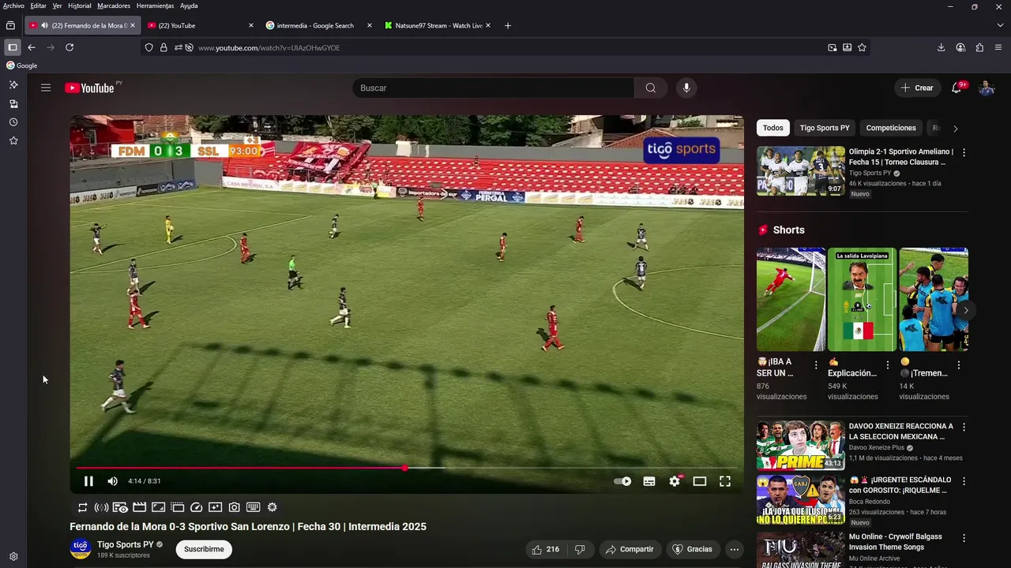Screen dimensions: 1011x568
Task: Open the Crear menu
Action: pyautogui.click(x=917, y=88)
